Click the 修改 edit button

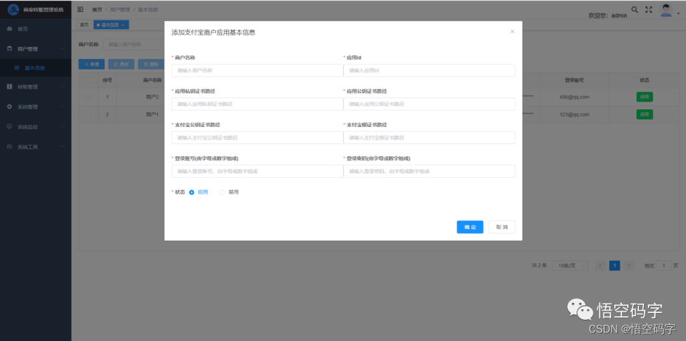coord(121,64)
